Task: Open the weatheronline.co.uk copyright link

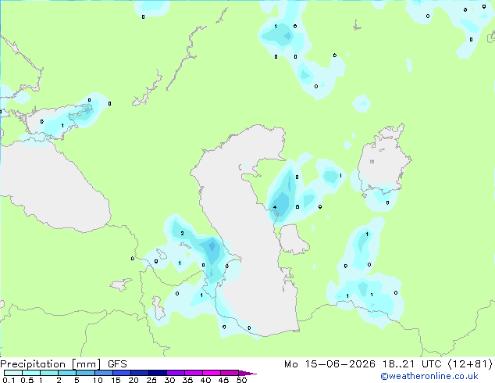Action: pos(429,376)
